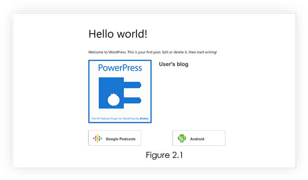Click the "Figure 2.1" caption text
This screenshot has height=180, width=308.
[164, 155]
